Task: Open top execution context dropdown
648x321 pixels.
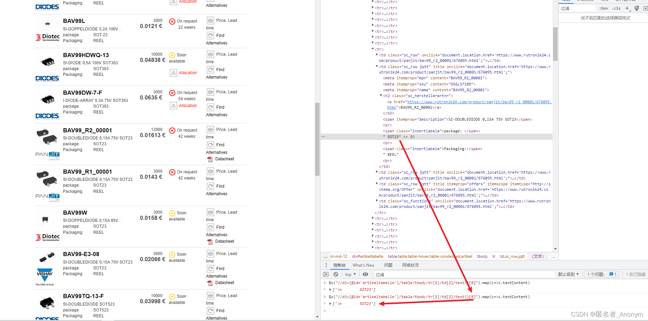Action: pyautogui.click(x=350, y=275)
